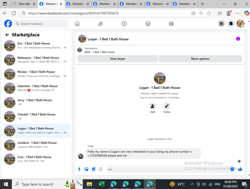Click the Aa message input field
The image size is (250, 189).
168,169
